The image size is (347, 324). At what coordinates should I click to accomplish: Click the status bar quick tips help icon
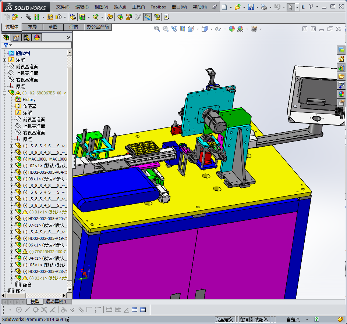point(316,319)
